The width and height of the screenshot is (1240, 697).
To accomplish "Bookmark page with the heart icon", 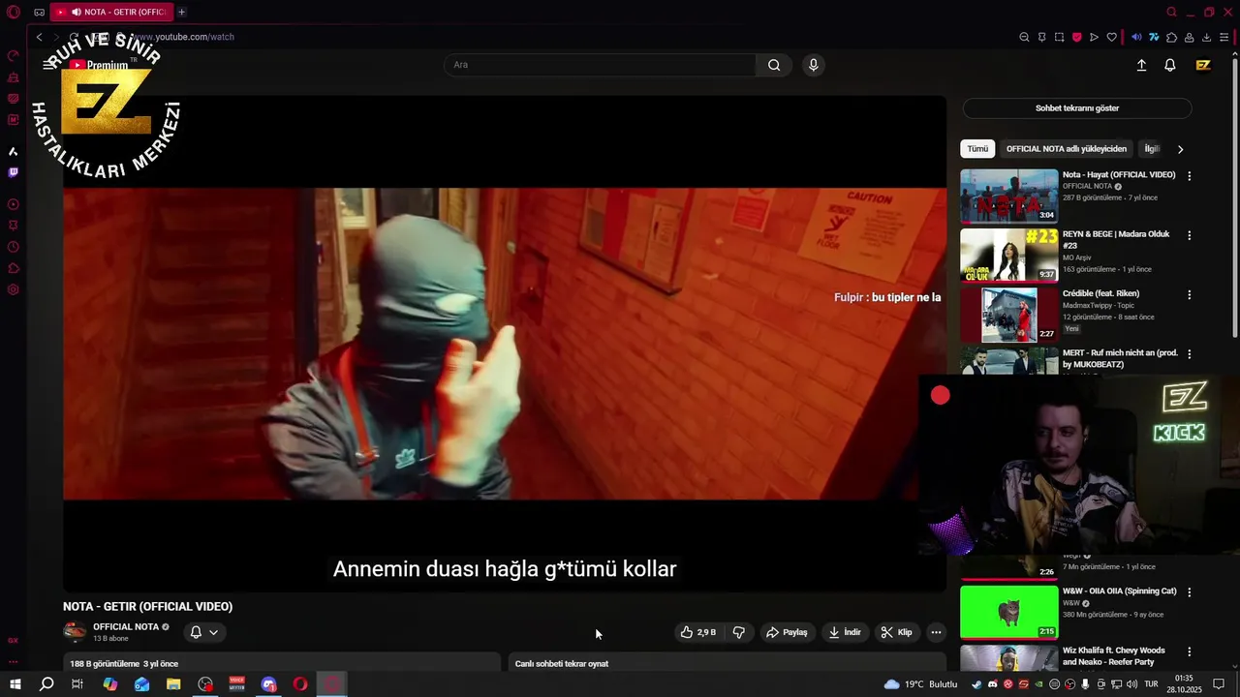I will click(x=1111, y=38).
